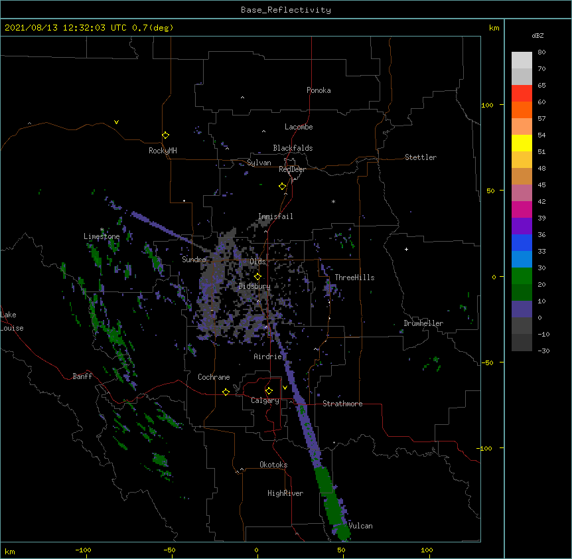
Task: Click the Airdrie city label
Action: tap(268, 357)
